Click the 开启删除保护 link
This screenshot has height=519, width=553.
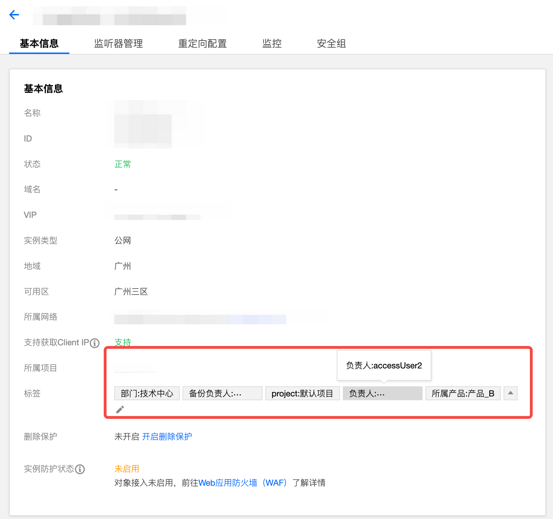(x=167, y=437)
